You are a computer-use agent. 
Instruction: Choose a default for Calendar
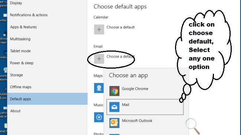tap(121, 27)
